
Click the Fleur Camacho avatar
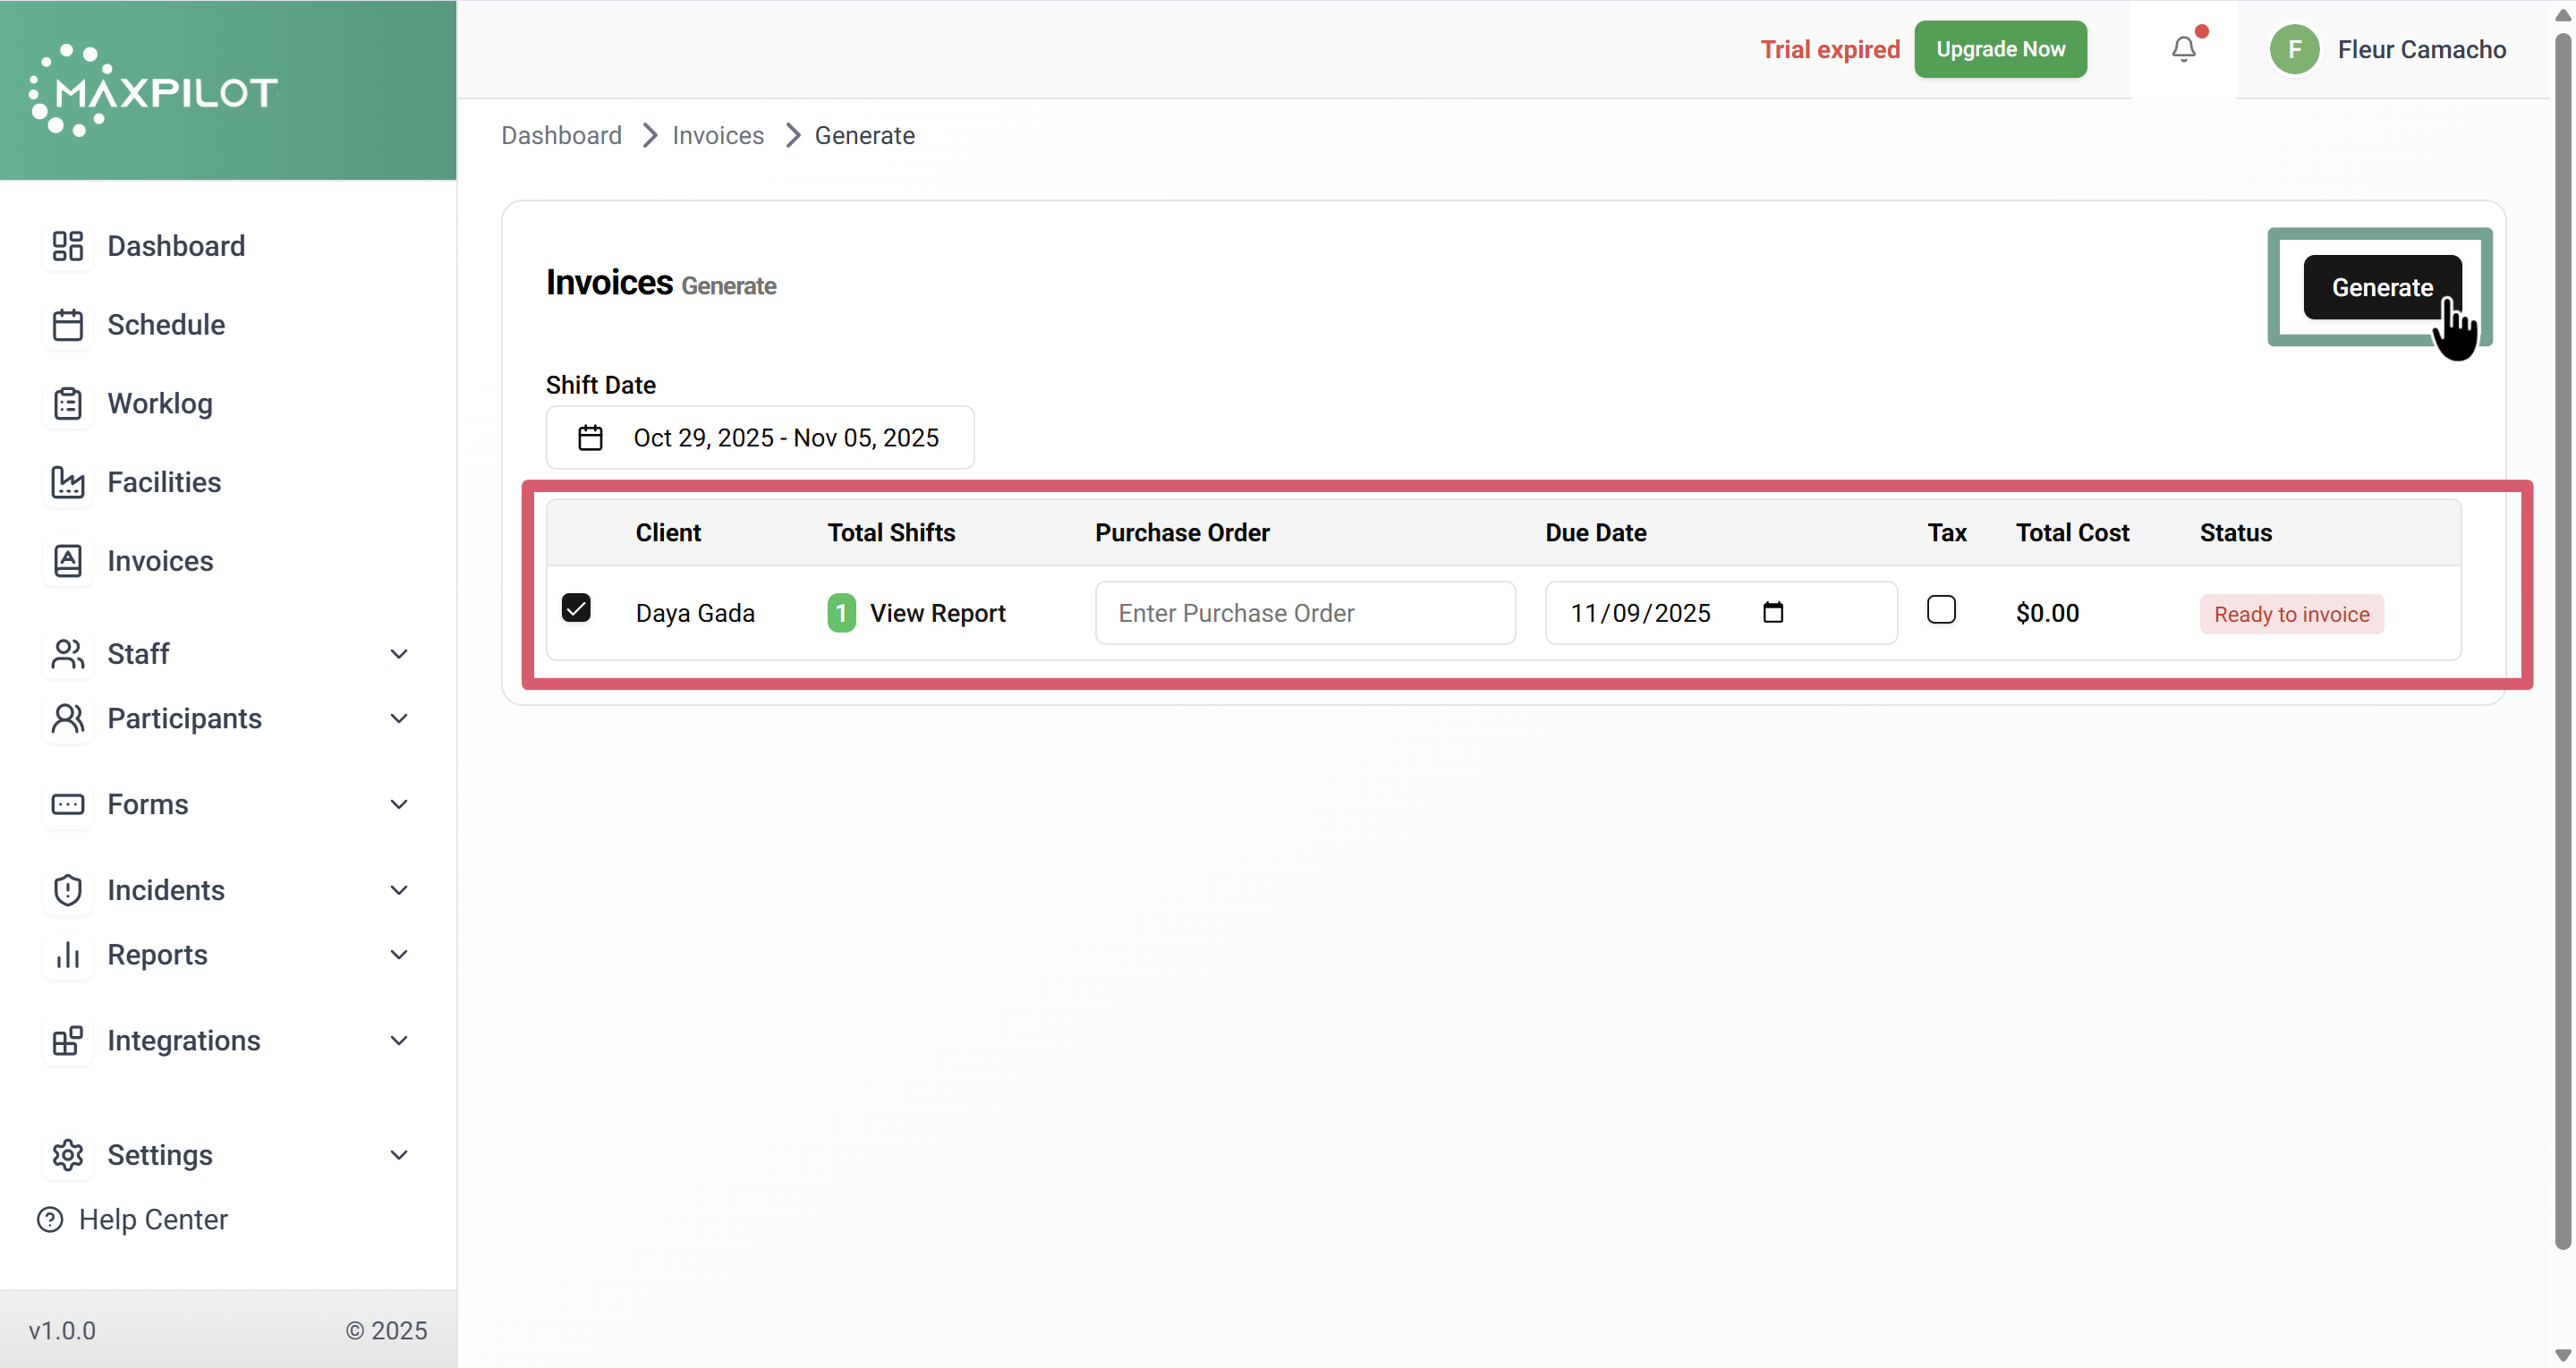pos(2294,49)
